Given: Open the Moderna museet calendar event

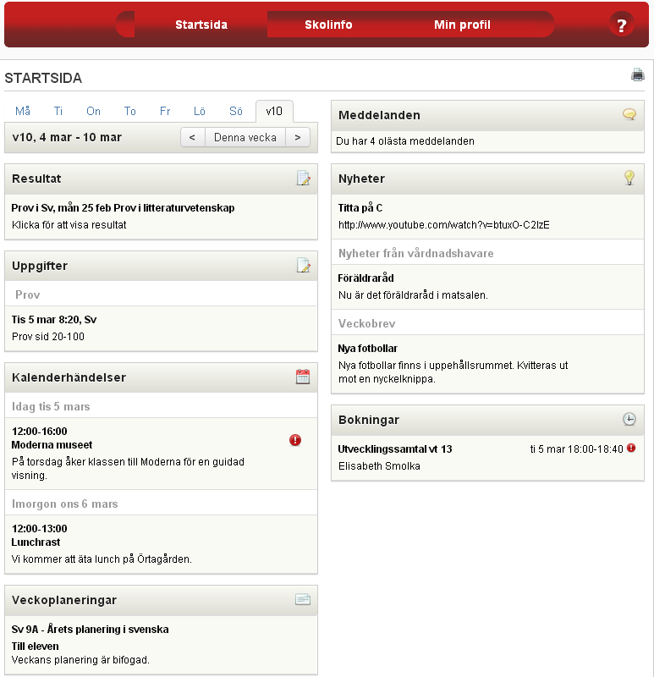Looking at the screenshot, I should (52, 445).
